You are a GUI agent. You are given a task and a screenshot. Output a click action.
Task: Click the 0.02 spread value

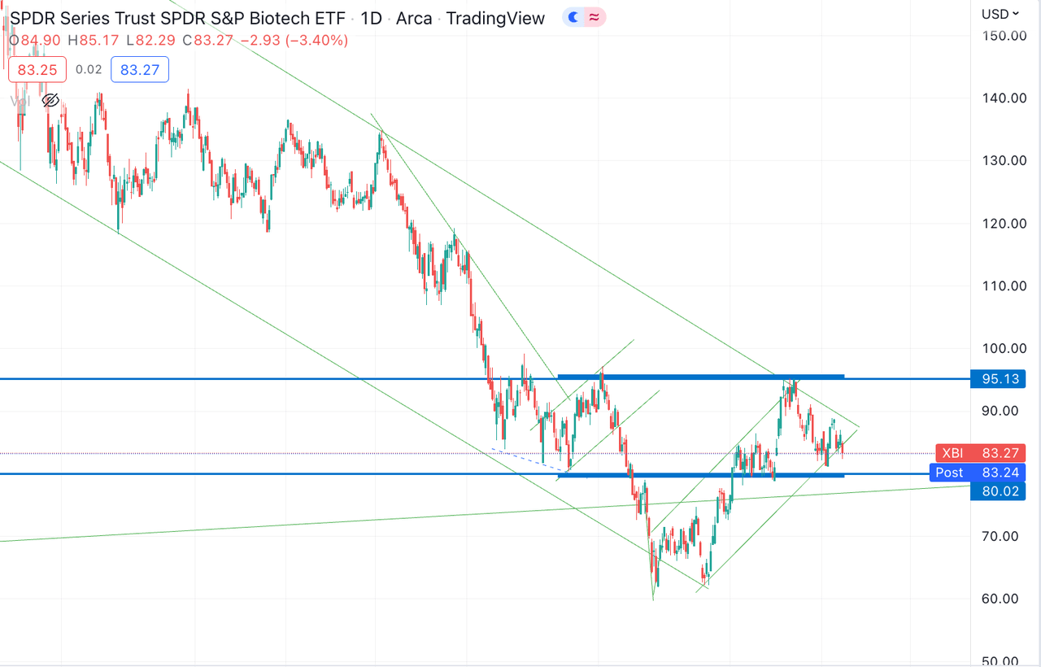click(x=89, y=70)
